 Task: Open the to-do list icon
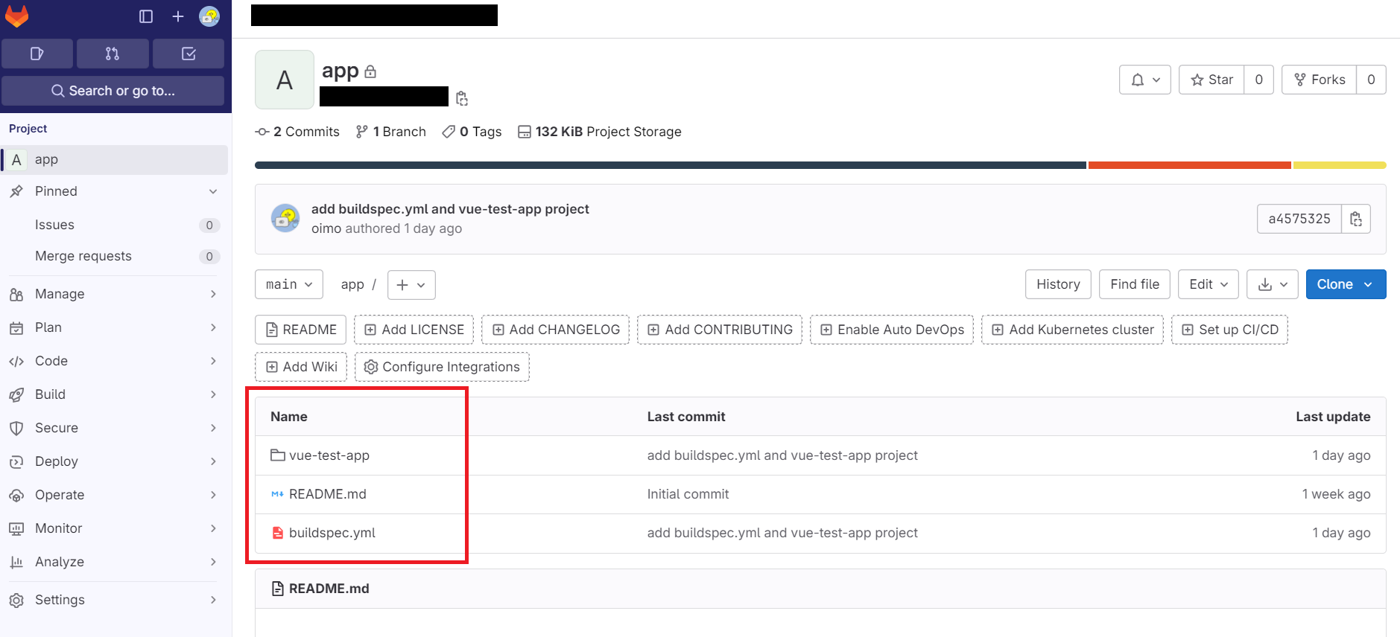pos(189,54)
